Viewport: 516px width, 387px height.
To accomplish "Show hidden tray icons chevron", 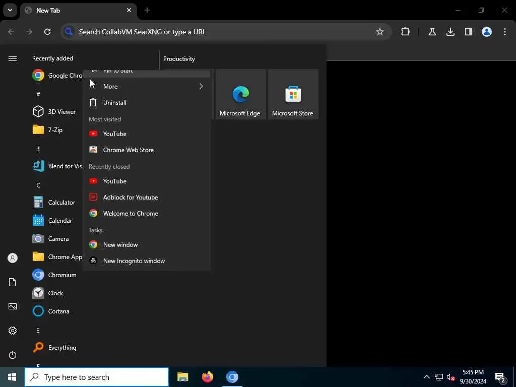I will click(x=426, y=377).
